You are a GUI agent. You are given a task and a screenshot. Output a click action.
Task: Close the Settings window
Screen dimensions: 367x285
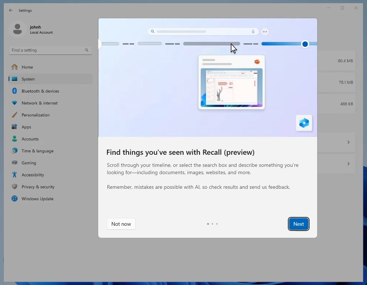(356, 8)
